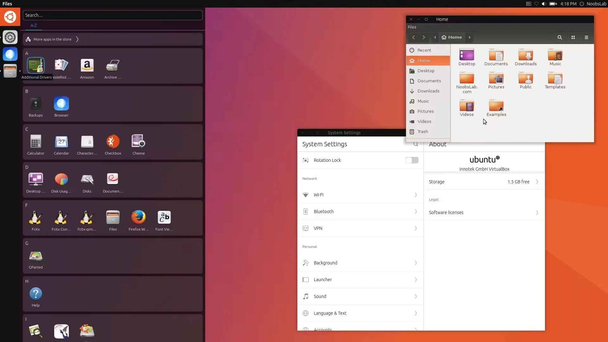Click More apps in the store

pyautogui.click(x=53, y=39)
